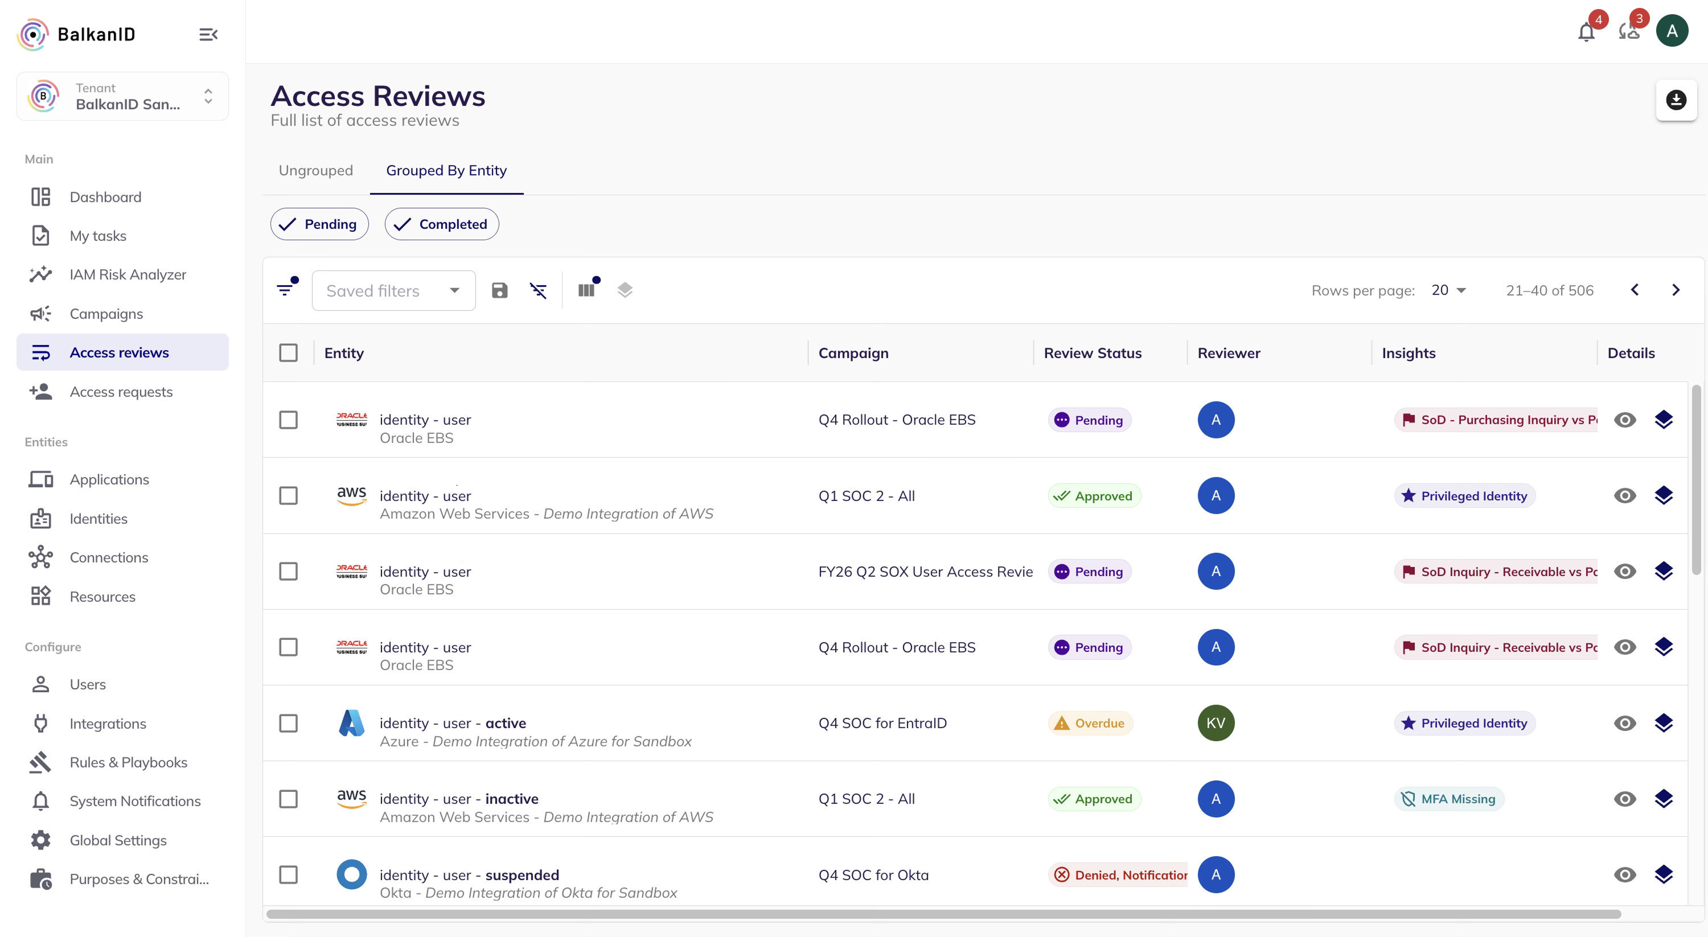Screen dimensions: 1708x937
Task: Clear filters using the crossed-filter icon
Action: [537, 290]
